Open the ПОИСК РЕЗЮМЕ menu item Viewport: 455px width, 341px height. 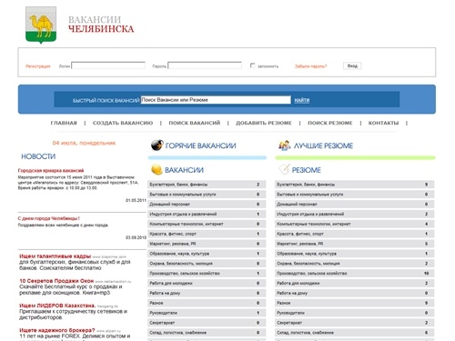pos(330,123)
